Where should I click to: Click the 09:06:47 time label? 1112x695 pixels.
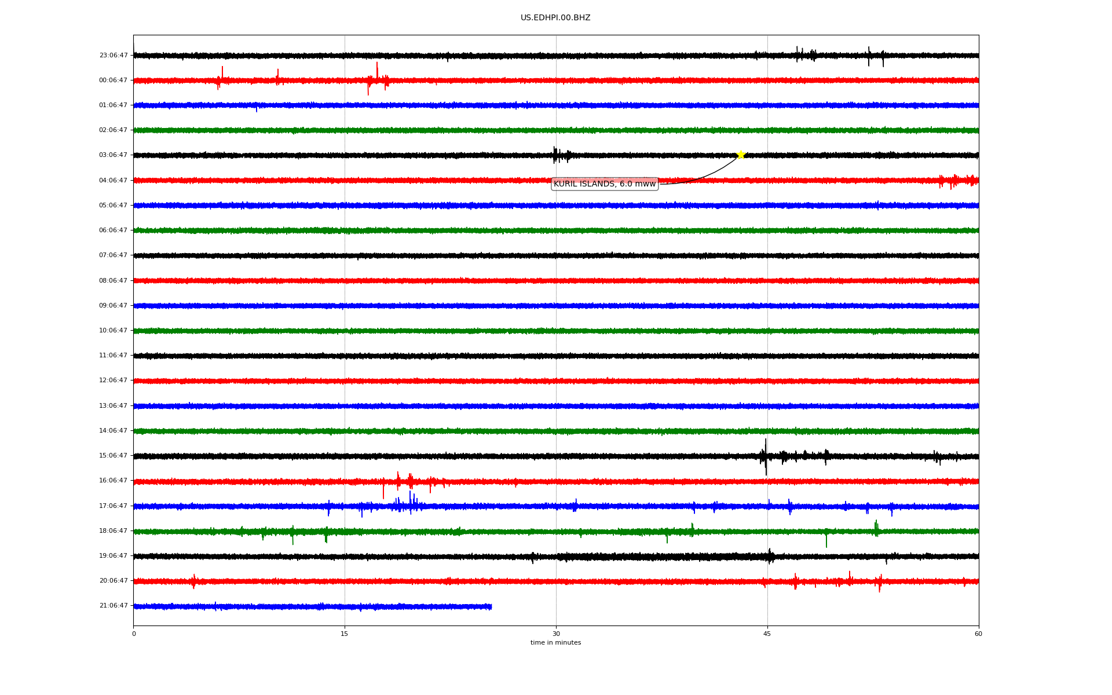point(114,306)
